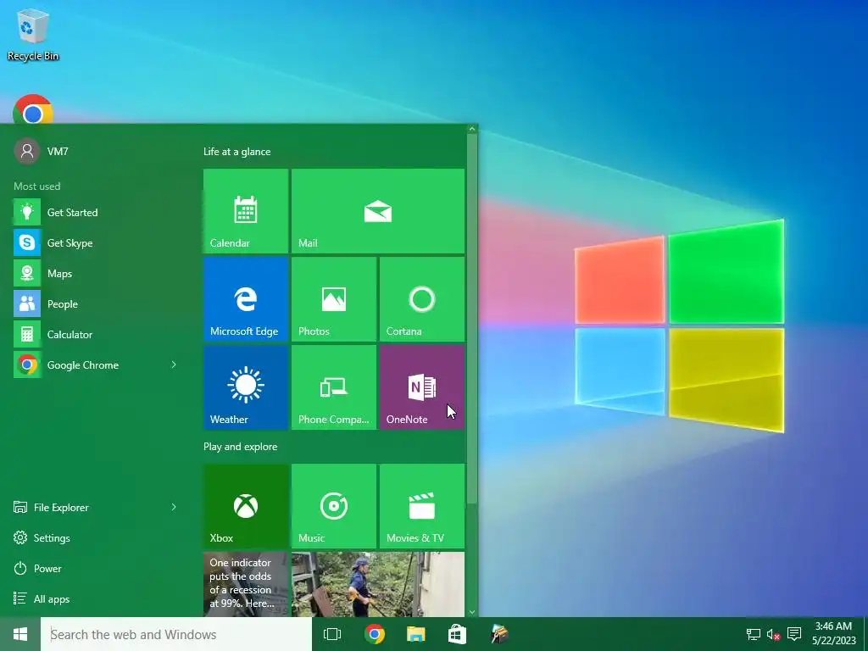Click the Start menu scrollbar thumb

click(x=471, y=319)
